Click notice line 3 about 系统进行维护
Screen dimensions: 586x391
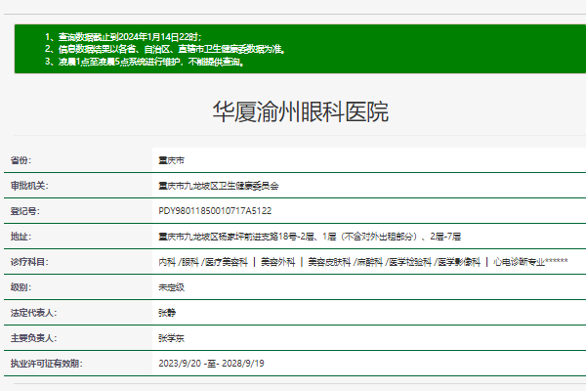coord(145,62)
